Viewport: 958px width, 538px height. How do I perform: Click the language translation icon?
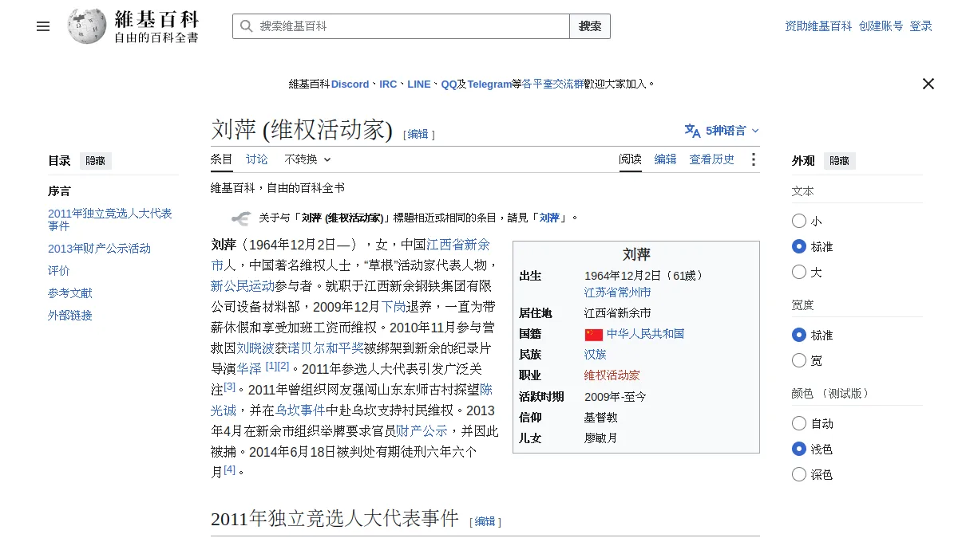692,131
